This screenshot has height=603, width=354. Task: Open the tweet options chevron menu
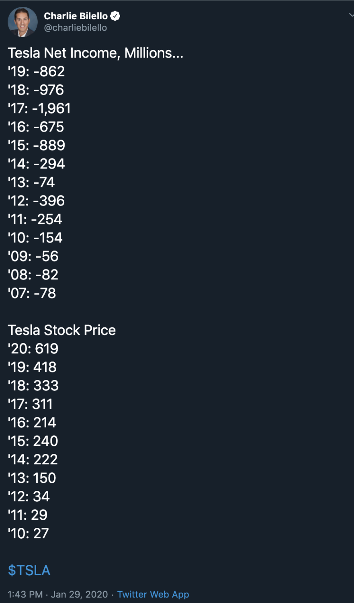click(x=351, y=15)
